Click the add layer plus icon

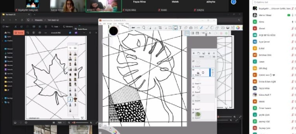(x=194, y=53)
